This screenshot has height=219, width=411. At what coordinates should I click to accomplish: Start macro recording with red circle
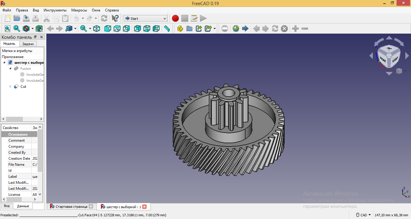[x=175, y=18]
